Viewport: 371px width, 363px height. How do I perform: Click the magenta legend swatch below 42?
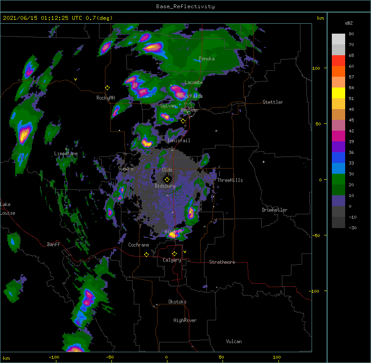pos(338,136)
